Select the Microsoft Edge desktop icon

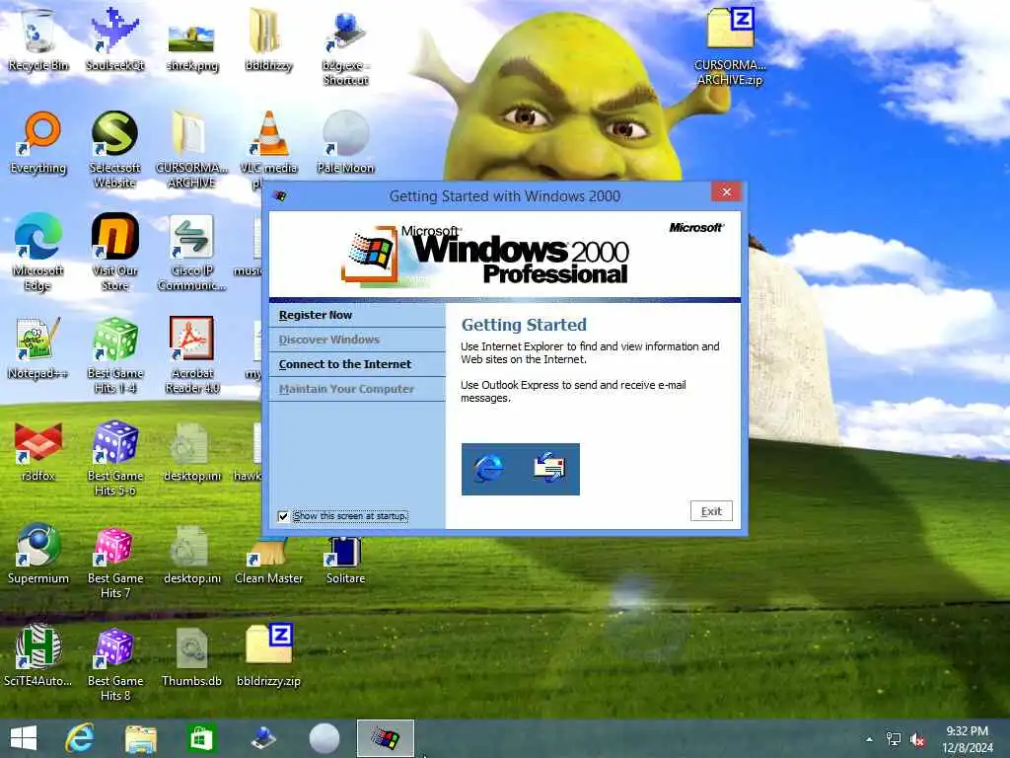[38, 253]
